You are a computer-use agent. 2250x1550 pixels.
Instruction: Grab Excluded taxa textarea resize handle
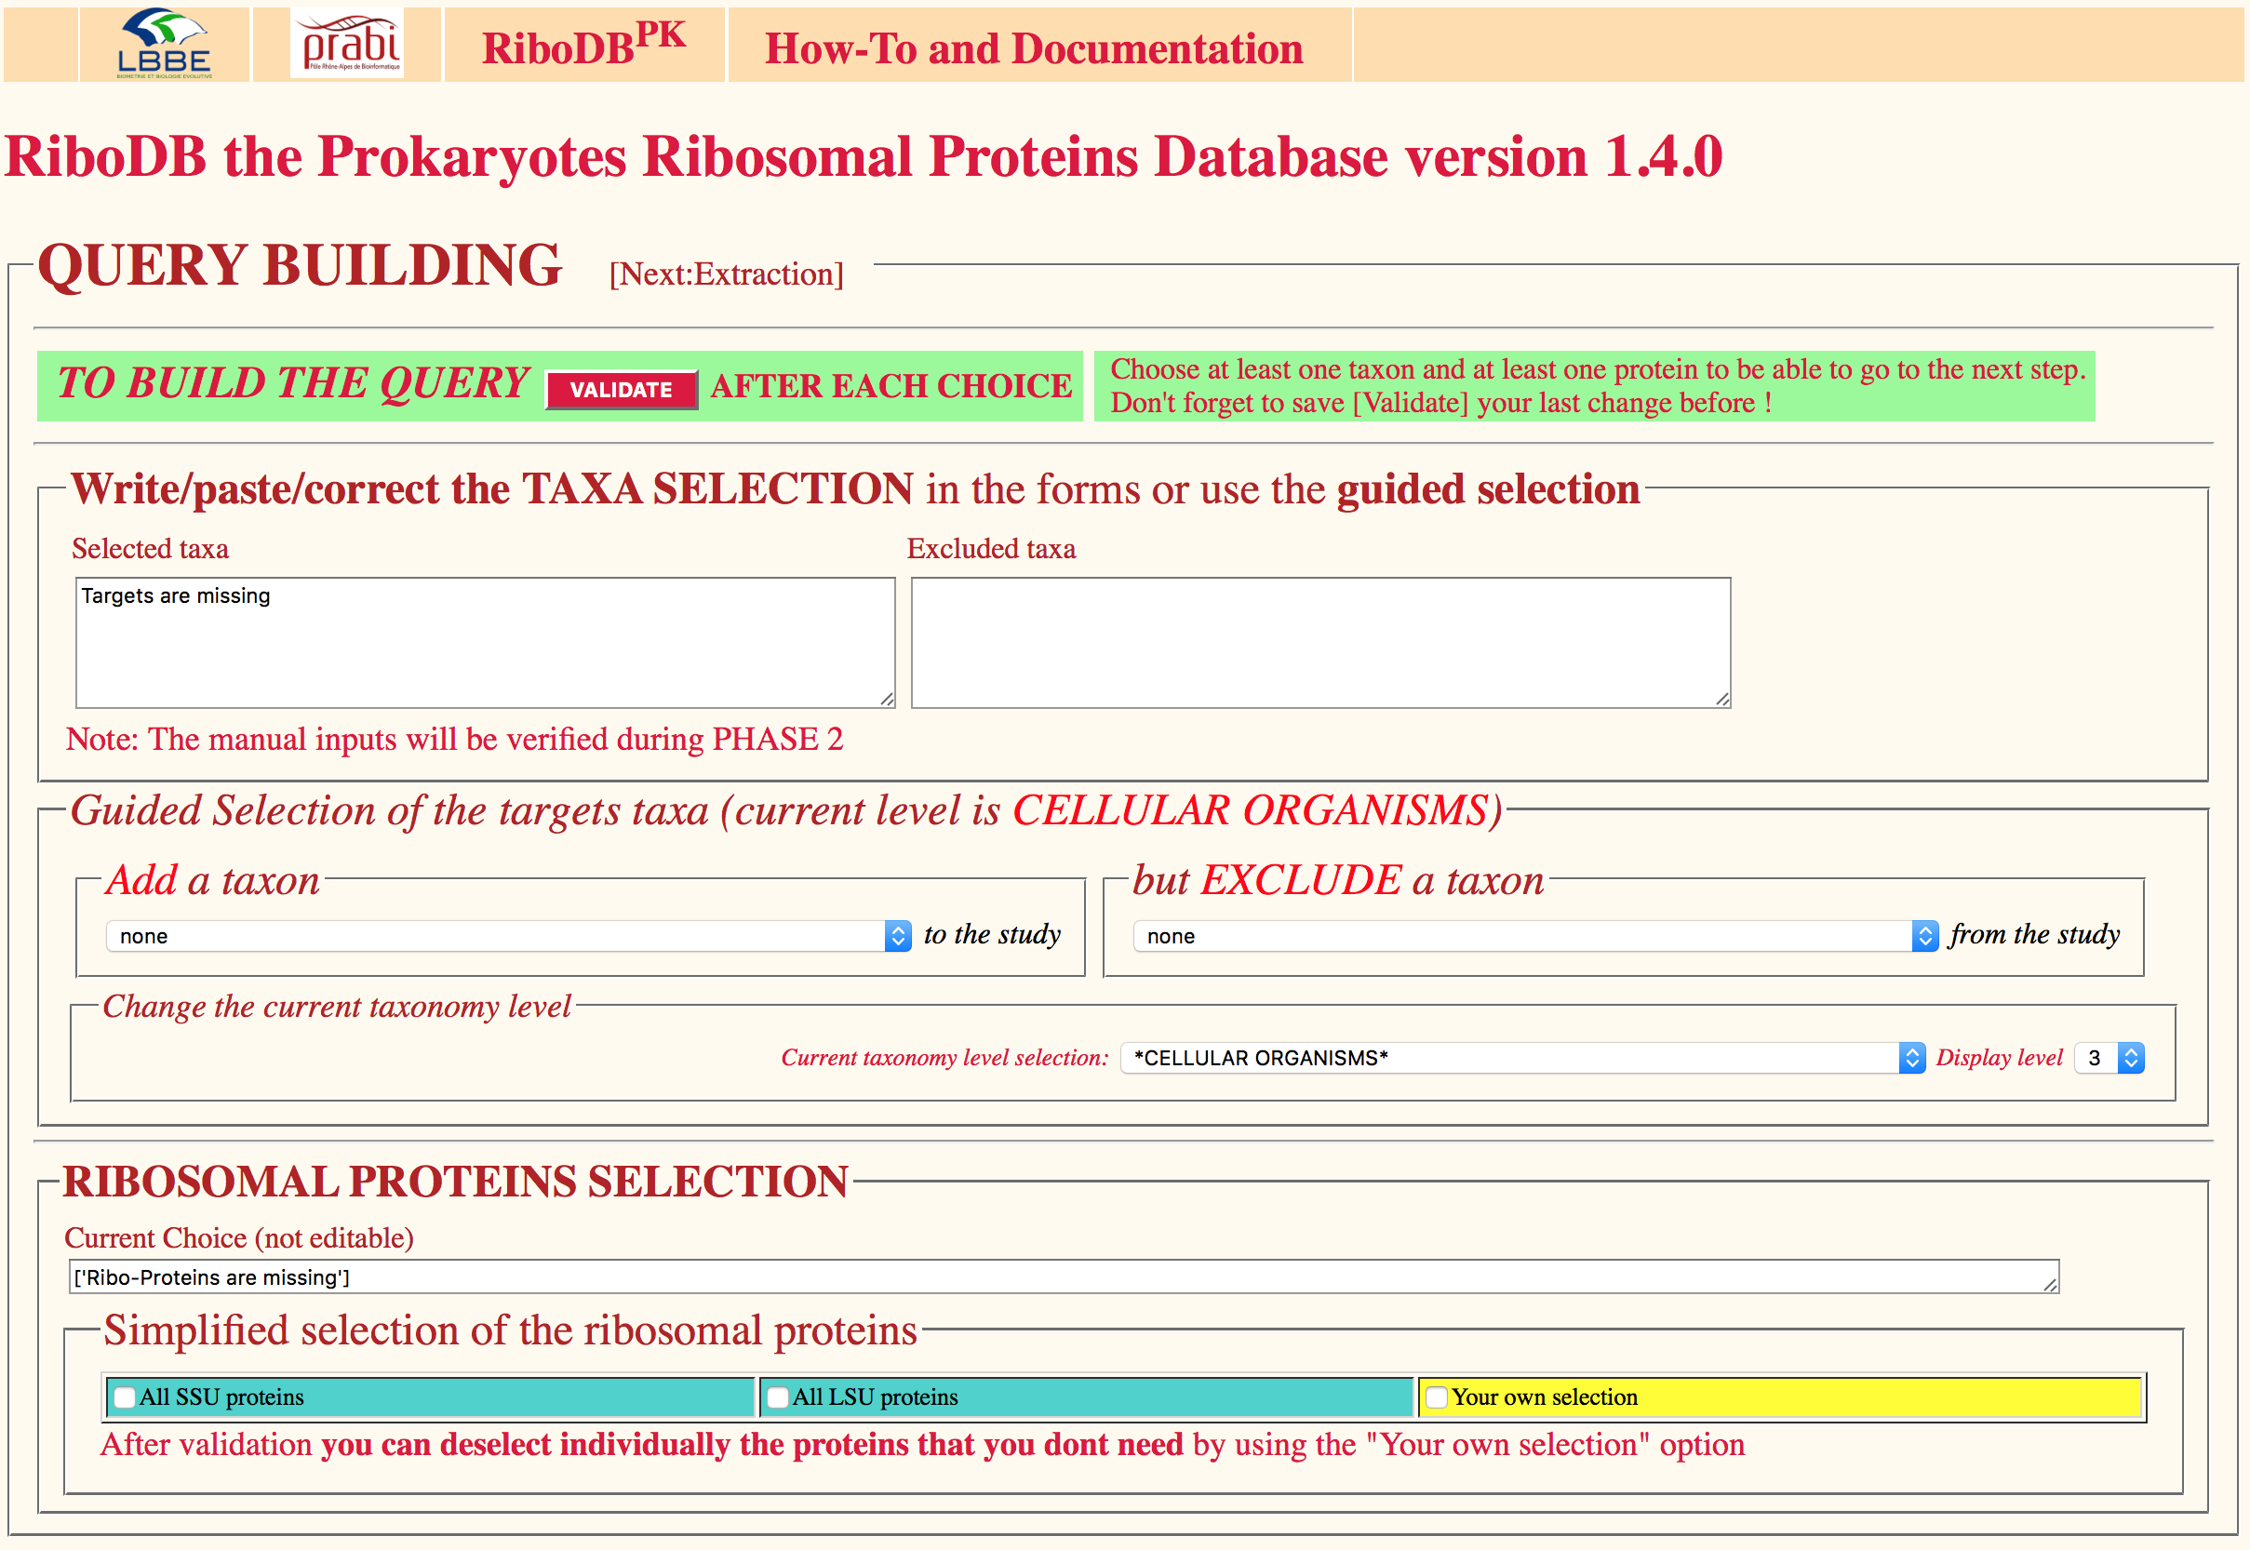(x=1721, y=699)
